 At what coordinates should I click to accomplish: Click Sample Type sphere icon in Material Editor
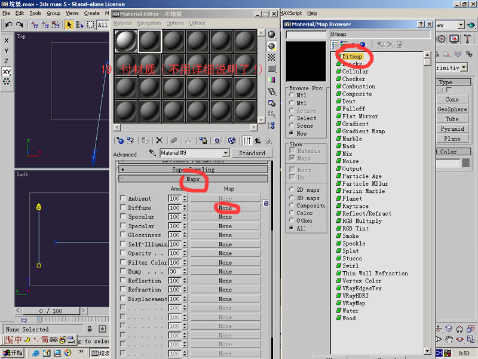click(271, 35)
